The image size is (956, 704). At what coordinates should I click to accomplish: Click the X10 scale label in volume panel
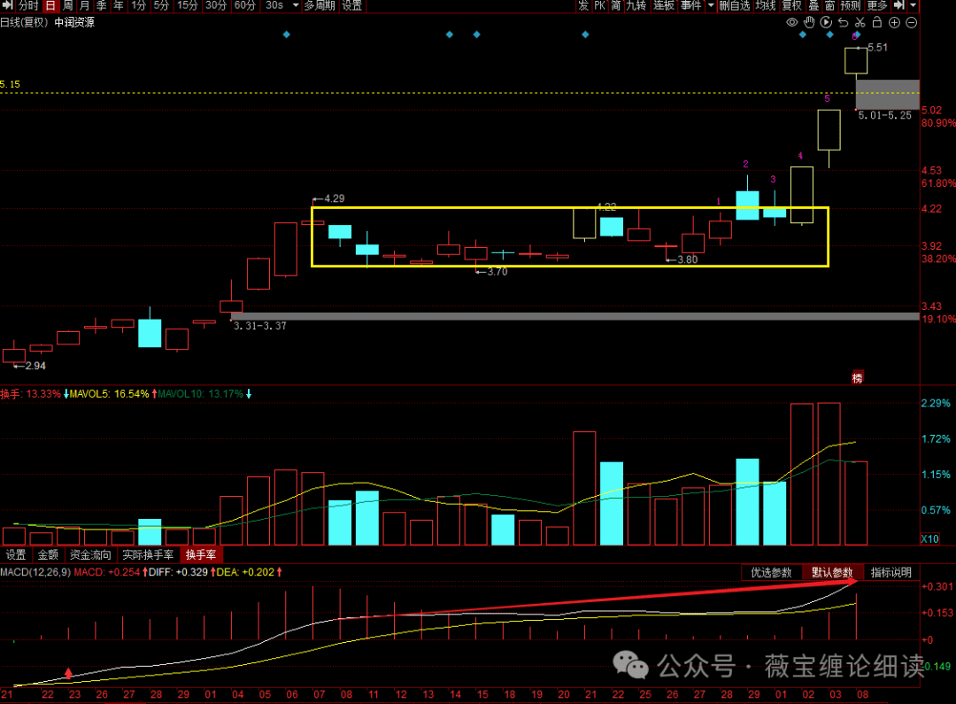tap(929, 538)
